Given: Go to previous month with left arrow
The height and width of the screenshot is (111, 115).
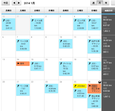Looking at the screenshot, I should point(14,3).
